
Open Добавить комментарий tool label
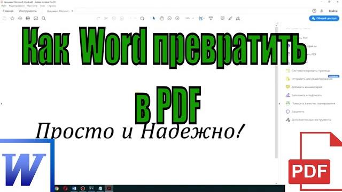[307, 87]
